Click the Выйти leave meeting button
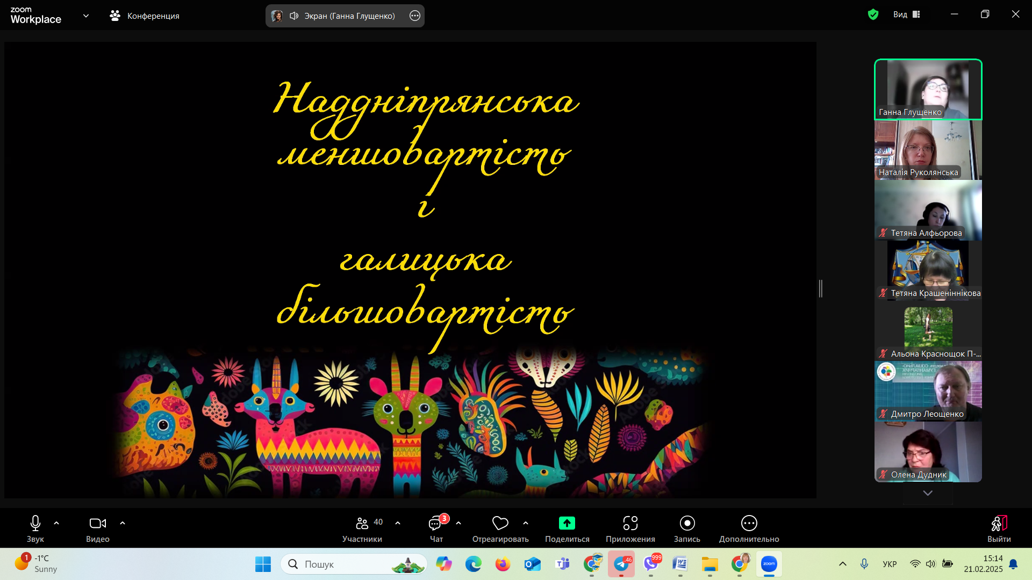This screenshot has height=580, width=1032. click(x=999, y=524)
